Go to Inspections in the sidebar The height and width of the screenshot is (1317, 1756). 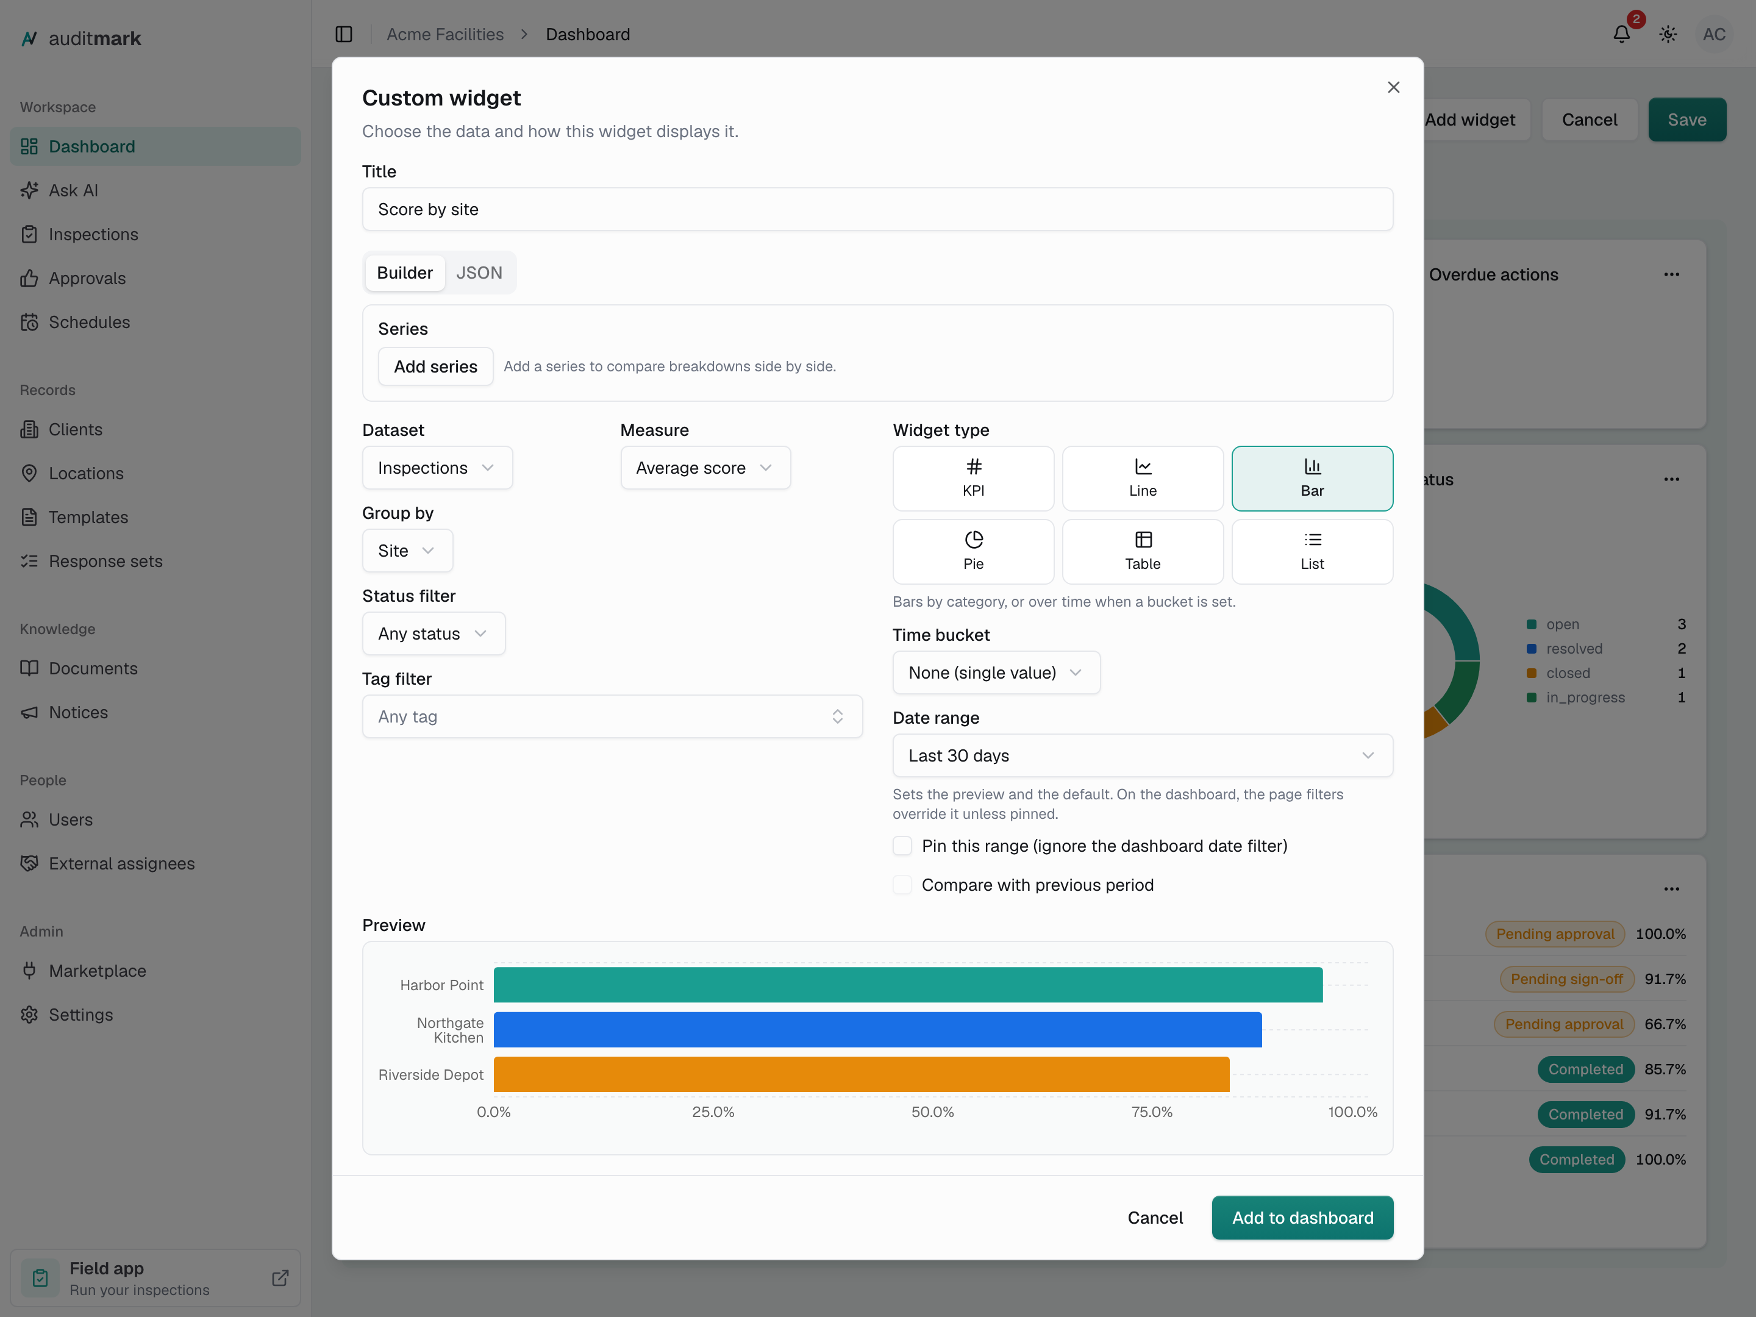tap(155, 234)
